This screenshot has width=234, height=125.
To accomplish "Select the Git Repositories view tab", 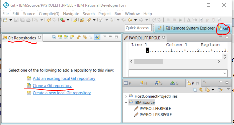I will (x=22, y=38).
